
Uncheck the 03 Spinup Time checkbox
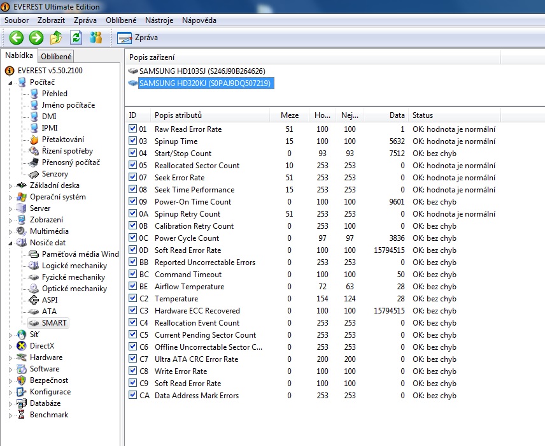pos(132,141)
